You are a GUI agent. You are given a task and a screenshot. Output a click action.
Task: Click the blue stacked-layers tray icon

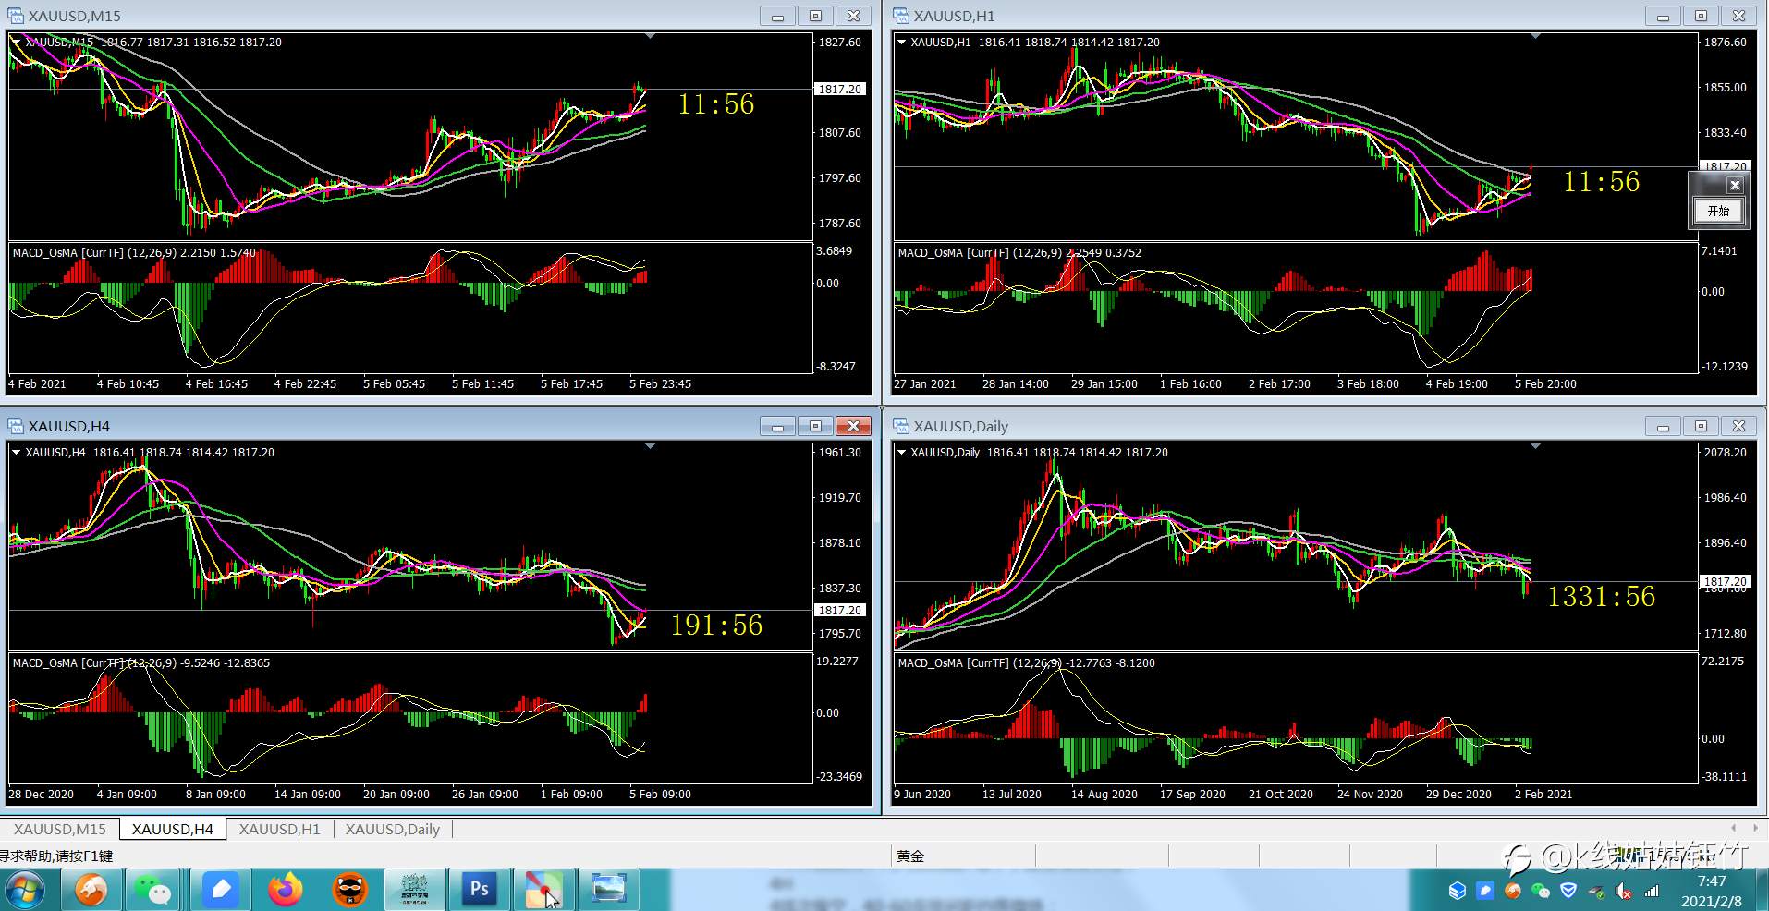1458,891
